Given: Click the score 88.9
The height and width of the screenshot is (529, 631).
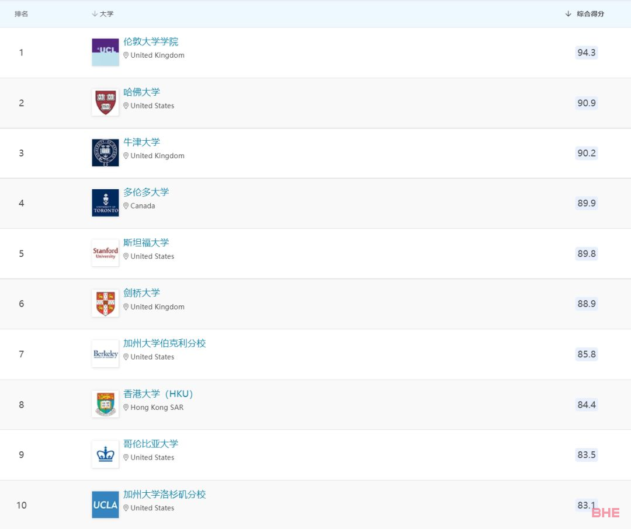Looking at the screenshot, I should (x=587, y=304).
